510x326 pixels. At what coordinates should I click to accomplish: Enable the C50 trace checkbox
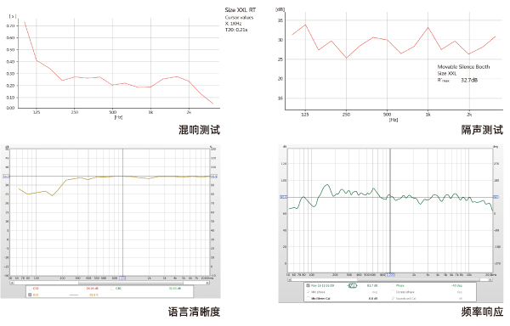pyautogui.click(x=30, y=289)
